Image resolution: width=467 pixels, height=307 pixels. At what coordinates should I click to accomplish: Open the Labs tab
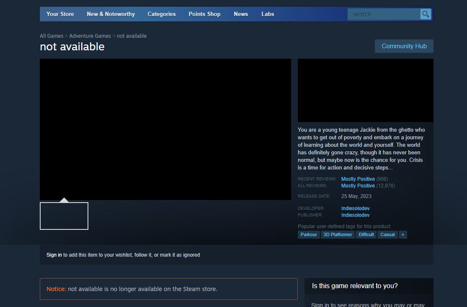click(x=268, y=14)
